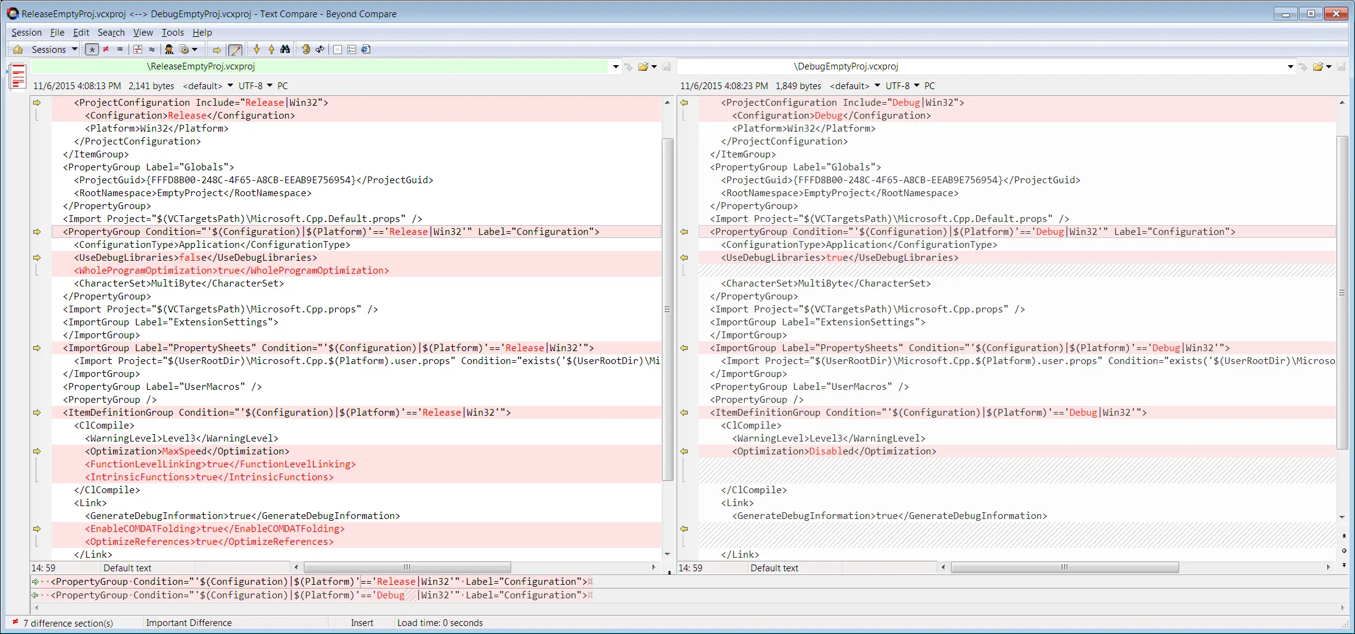The image size is (1355, 634).
Task: Browse for right file with folder icon
Action: click(x=1317, y=66)
